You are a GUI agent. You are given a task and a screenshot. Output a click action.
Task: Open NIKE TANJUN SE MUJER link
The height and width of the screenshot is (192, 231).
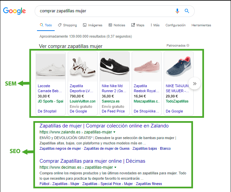tap(177, 89)
